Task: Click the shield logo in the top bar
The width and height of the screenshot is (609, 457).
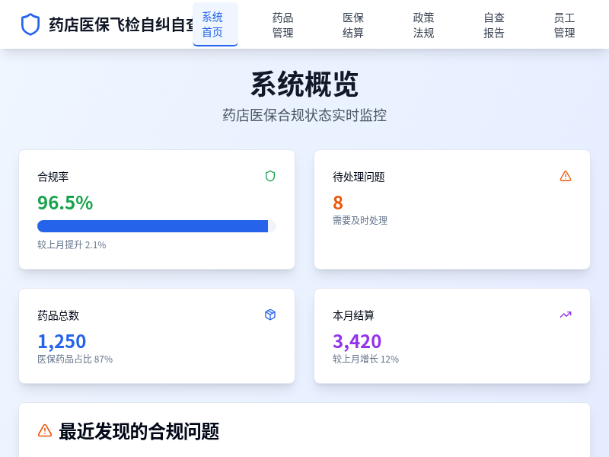Action: click(x=29, y=23)
